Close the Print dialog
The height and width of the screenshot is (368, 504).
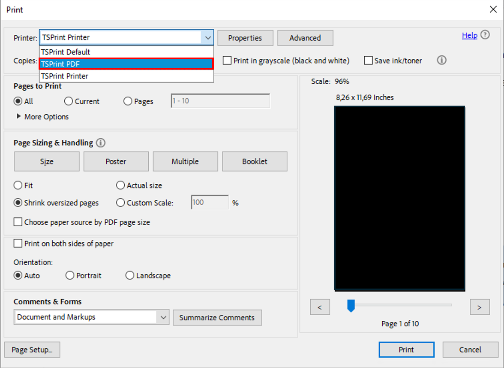pos(493,9)
